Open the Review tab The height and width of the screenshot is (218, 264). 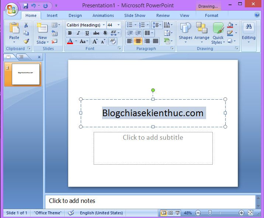point(163,15)
